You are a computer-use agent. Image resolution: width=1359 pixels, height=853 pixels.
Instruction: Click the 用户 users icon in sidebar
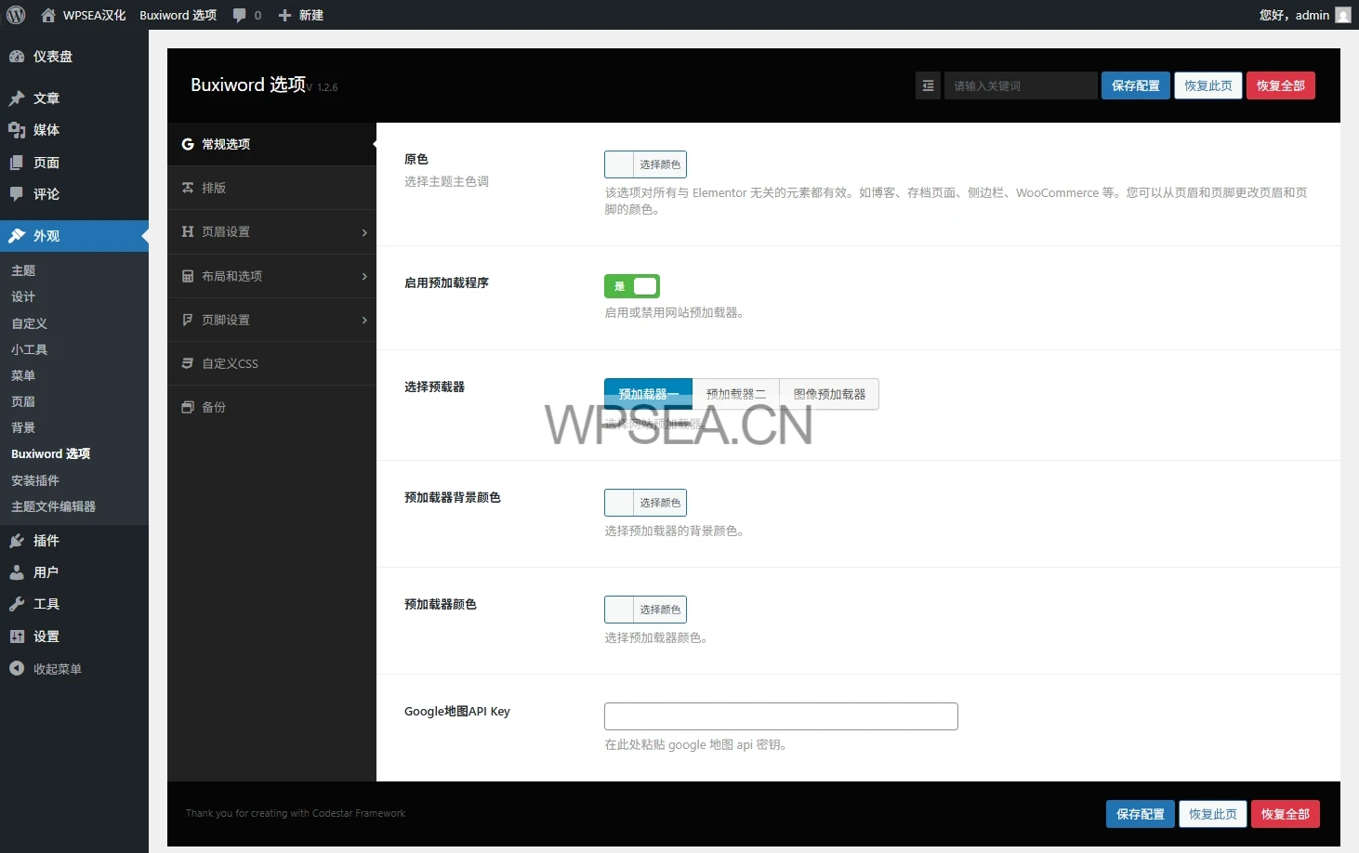(x=17, y=572)
